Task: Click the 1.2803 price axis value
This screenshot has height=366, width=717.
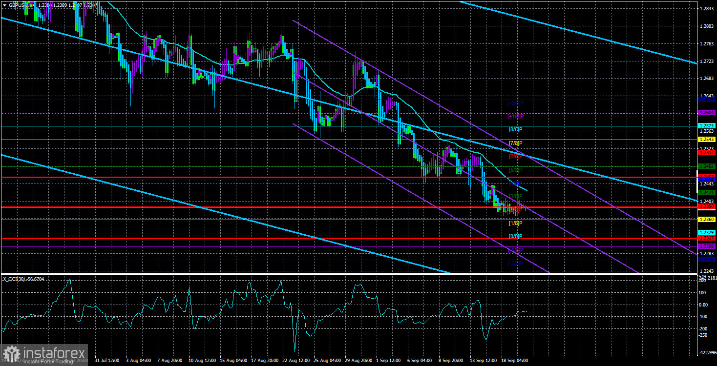Action: [x=707, y=26]
